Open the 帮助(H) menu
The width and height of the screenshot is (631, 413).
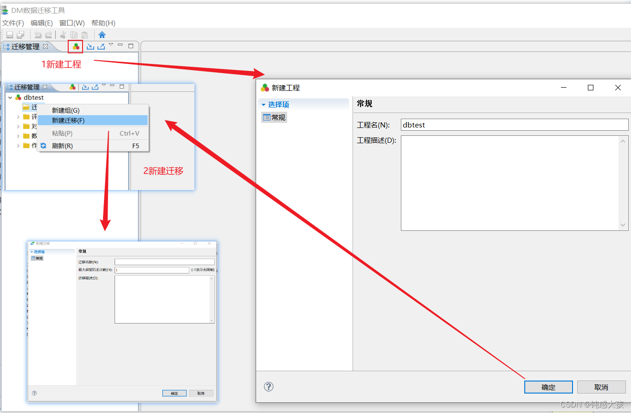tap(103, 23)
